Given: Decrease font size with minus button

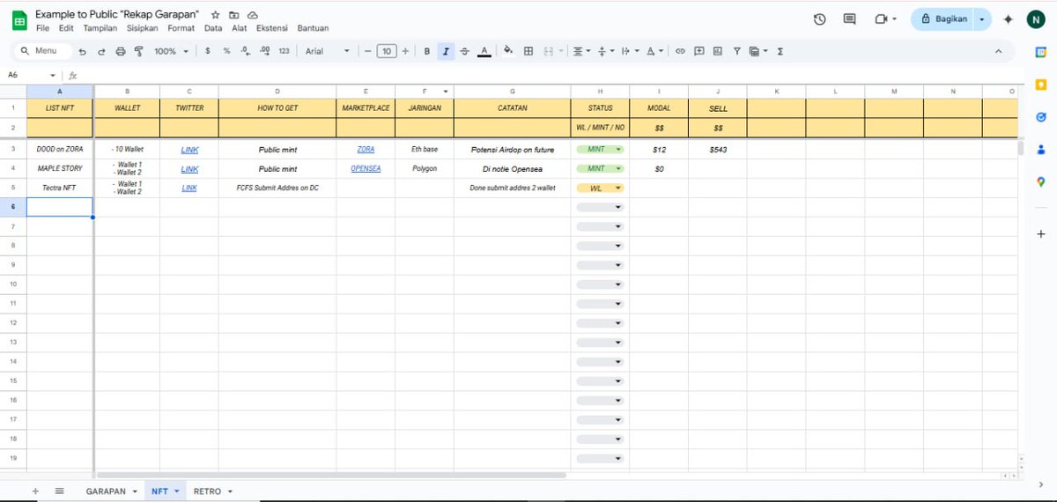Looking at the screenshot, I should [367, 52].
